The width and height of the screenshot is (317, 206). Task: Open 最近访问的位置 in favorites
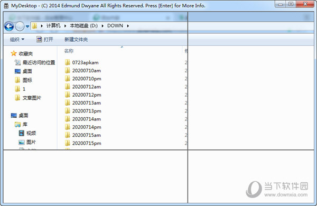[39, 62]
